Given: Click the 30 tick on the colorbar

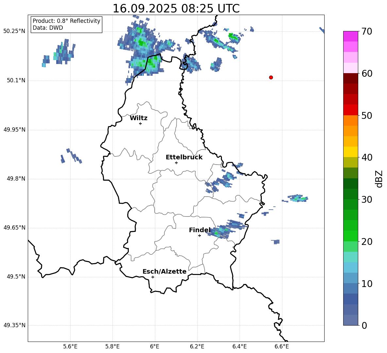Looking at the screenshot, I should pos(367,200).
